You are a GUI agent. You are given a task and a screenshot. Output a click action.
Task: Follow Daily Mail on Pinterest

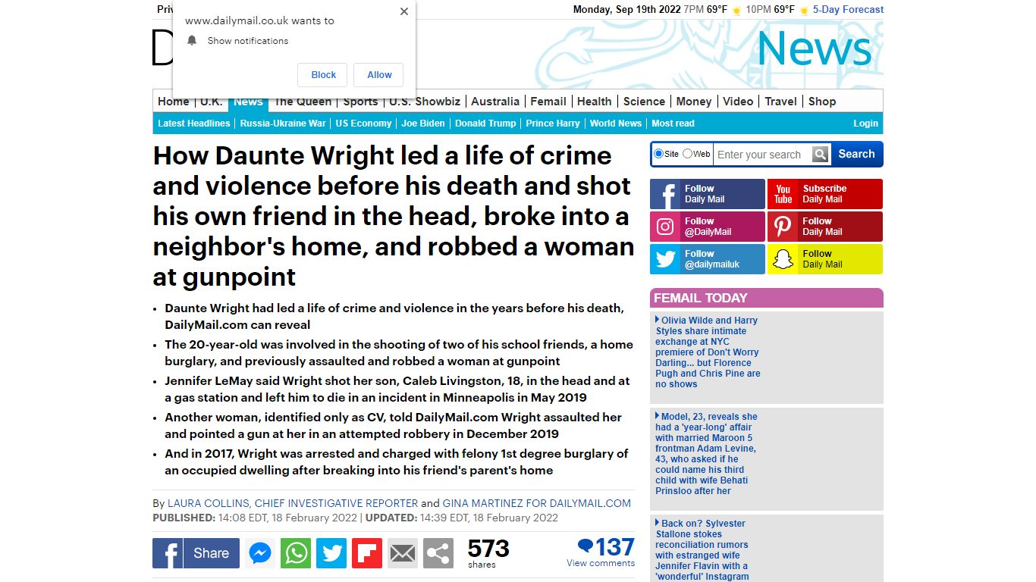[825, 227]
